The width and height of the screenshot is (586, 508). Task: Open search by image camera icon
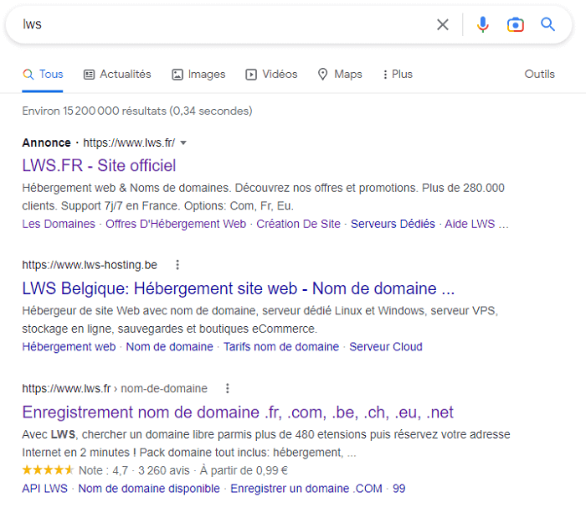(x=516, y=24)
